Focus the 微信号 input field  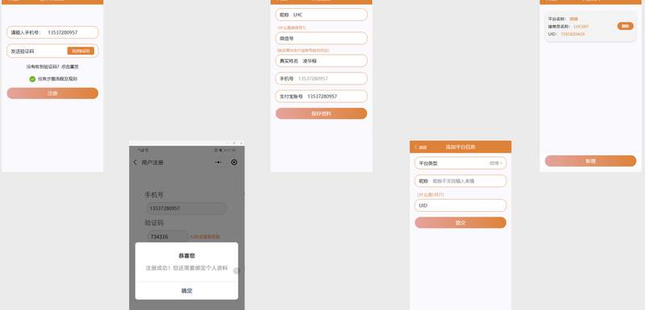click(321, 38)
